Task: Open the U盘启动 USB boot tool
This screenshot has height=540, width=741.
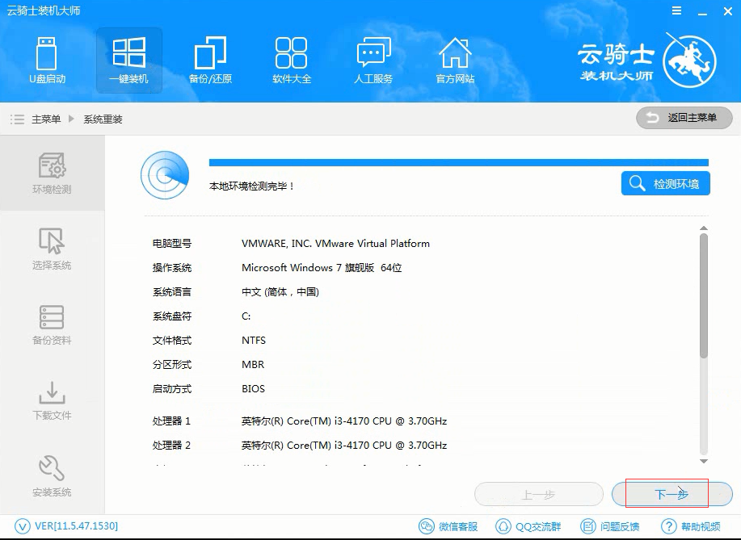Action: [47, 61]
